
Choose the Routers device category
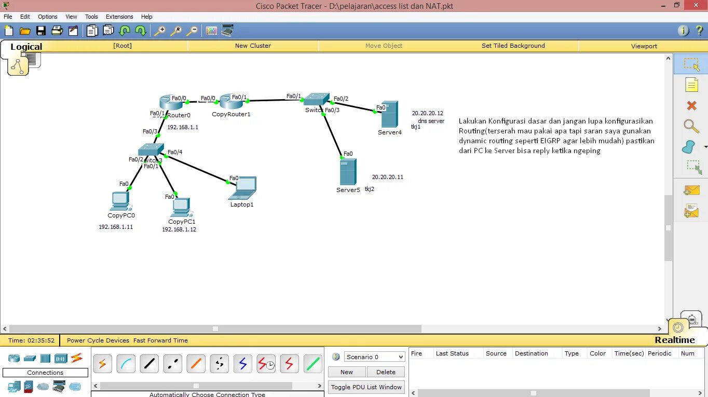[x=14, y=358]
